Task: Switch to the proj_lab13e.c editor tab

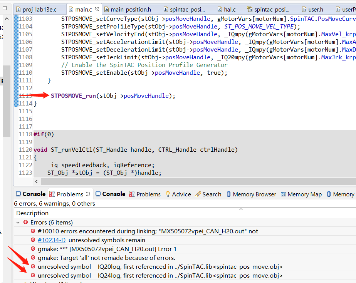Action: coord(36,10)
